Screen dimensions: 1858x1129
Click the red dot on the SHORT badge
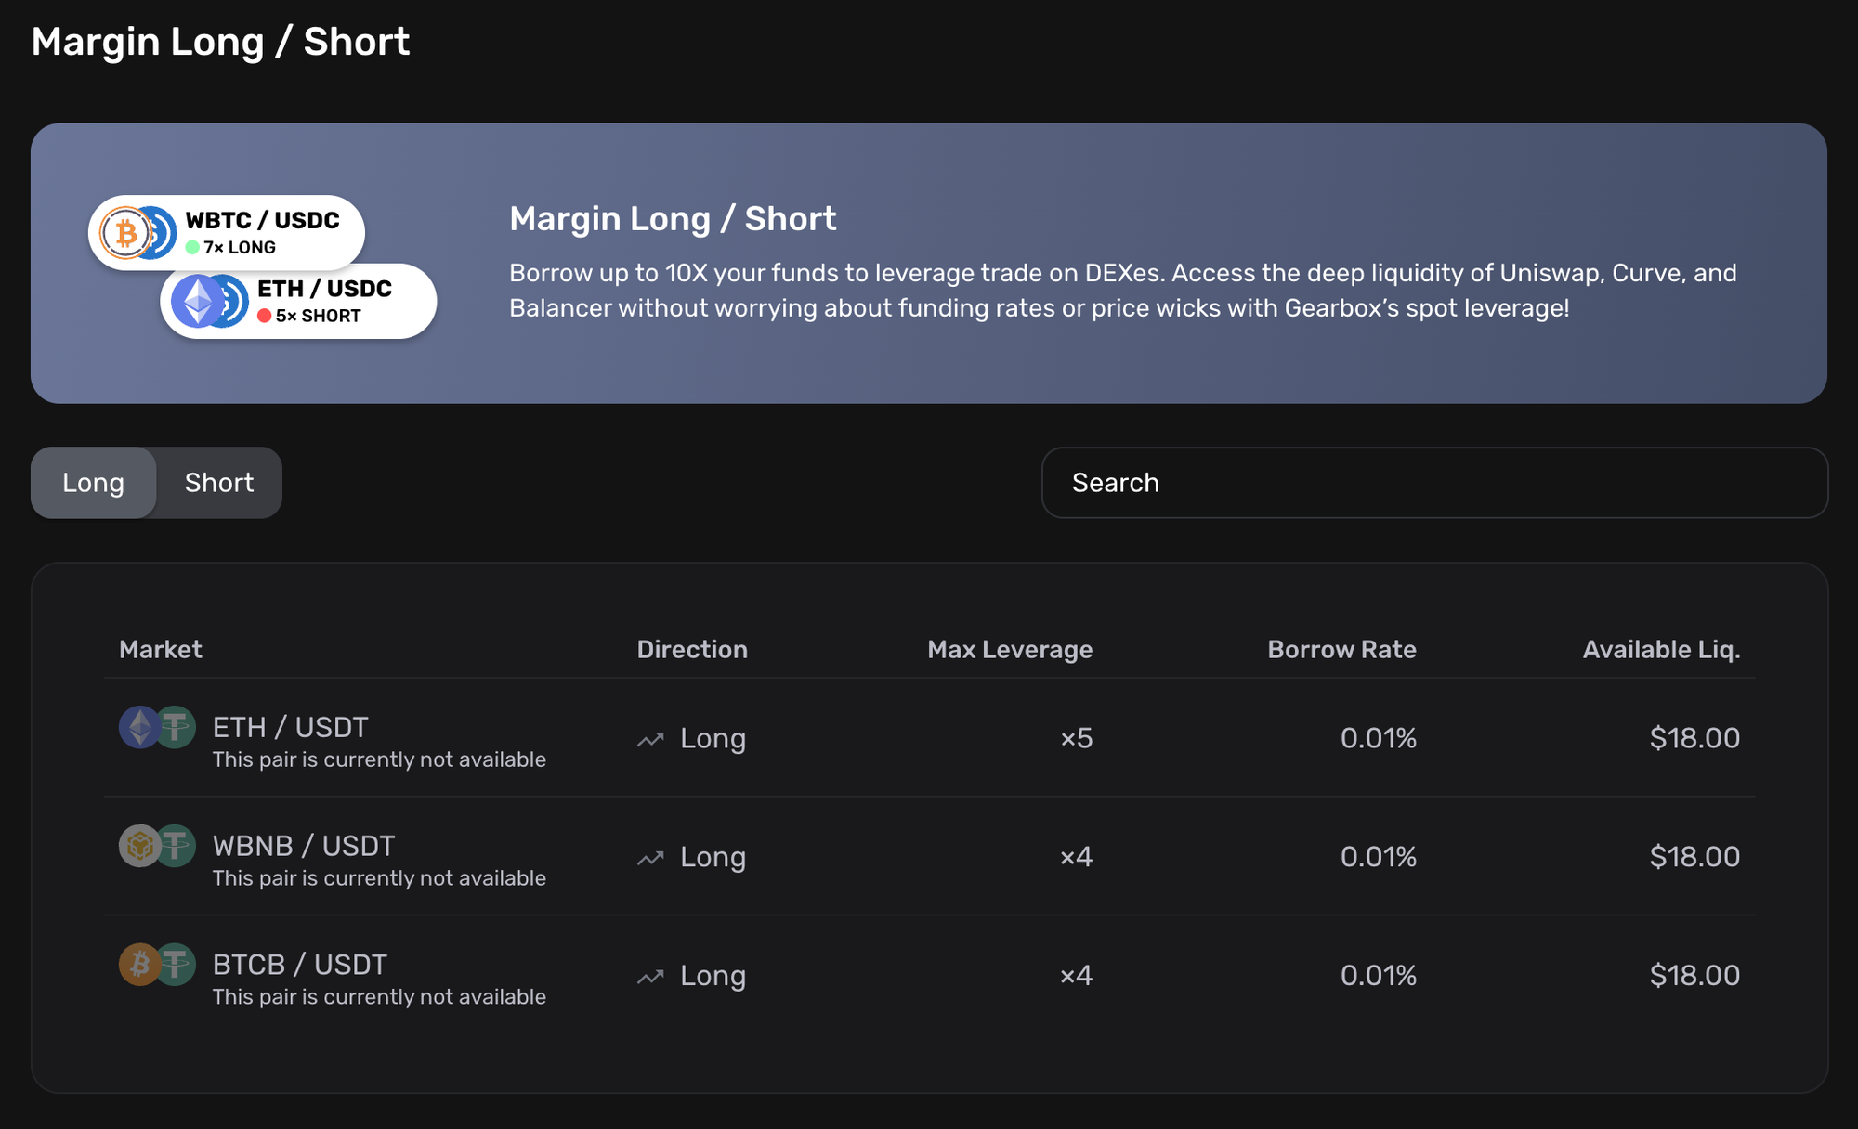click(265, 316)
